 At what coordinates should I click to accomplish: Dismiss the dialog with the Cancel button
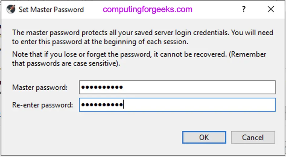253,137
